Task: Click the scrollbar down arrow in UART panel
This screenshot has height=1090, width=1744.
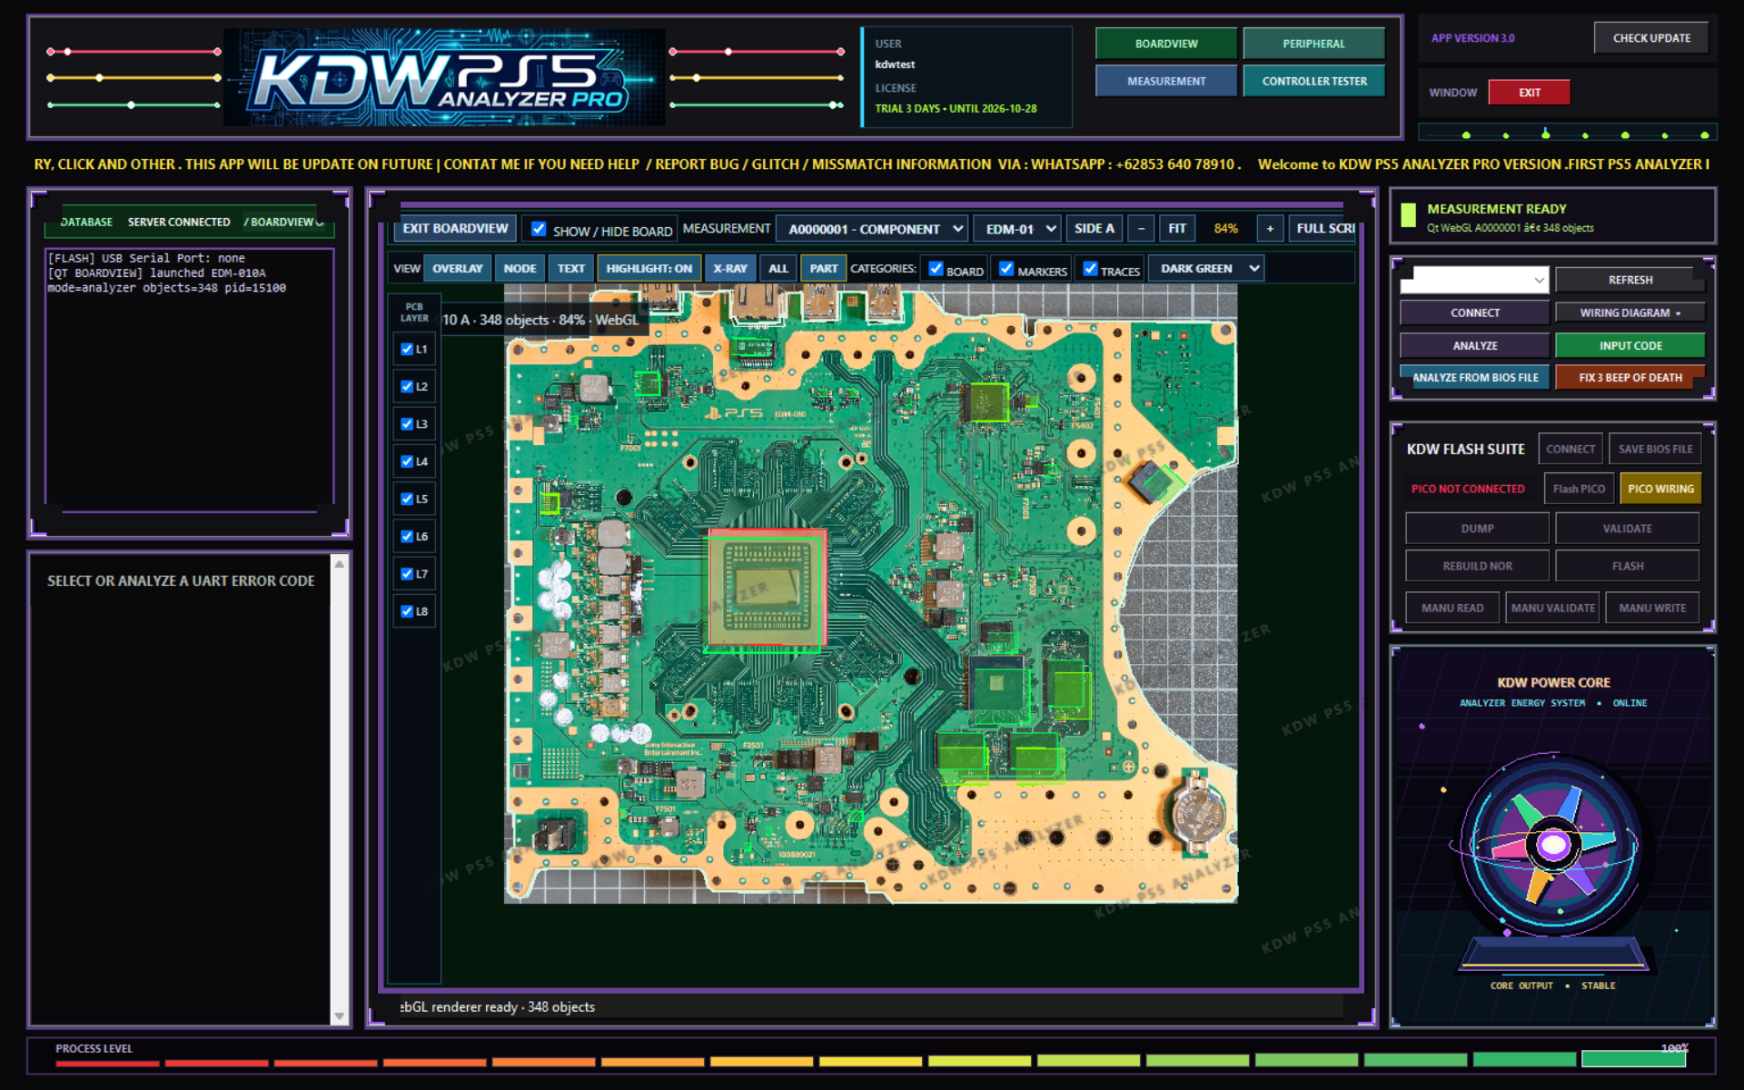Action: [340, 1016]
